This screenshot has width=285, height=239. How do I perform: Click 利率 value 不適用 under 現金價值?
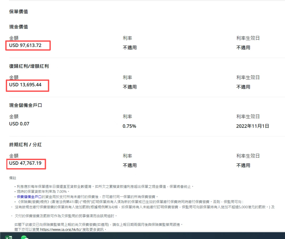130,48
